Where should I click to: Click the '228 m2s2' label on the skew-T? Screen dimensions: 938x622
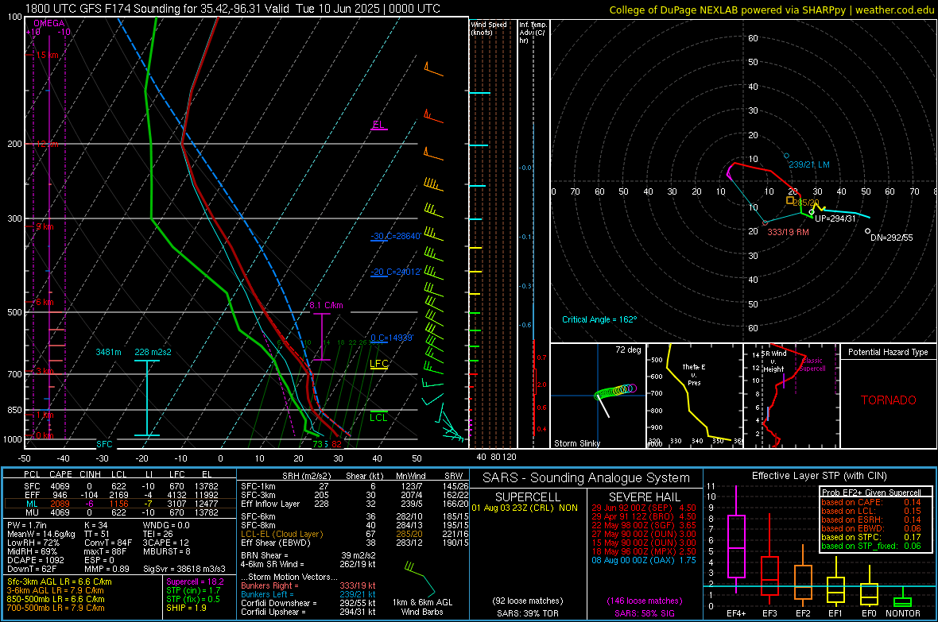coord(153,352)
